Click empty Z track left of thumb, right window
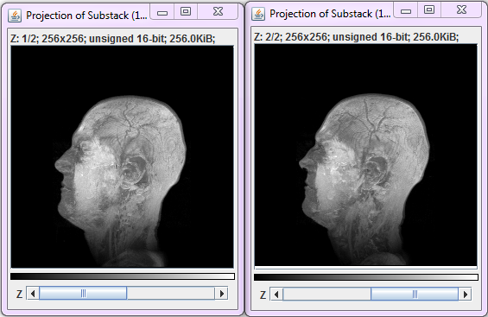488x317 pixels. tap(326, 295)
